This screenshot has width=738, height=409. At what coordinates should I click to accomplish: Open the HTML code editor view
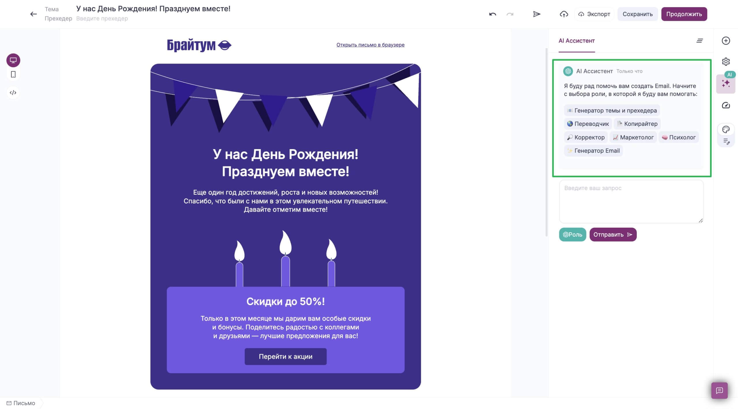(x=13, y=93)
